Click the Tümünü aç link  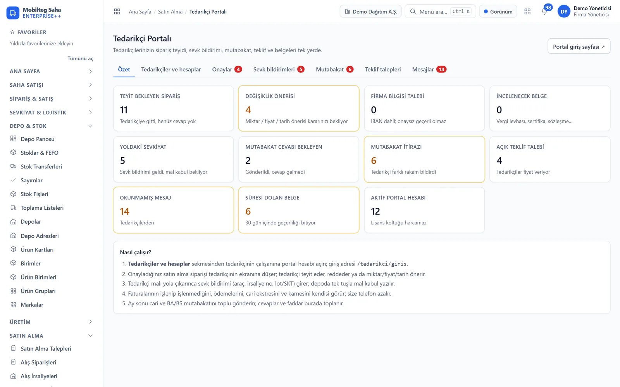(80, 58)
